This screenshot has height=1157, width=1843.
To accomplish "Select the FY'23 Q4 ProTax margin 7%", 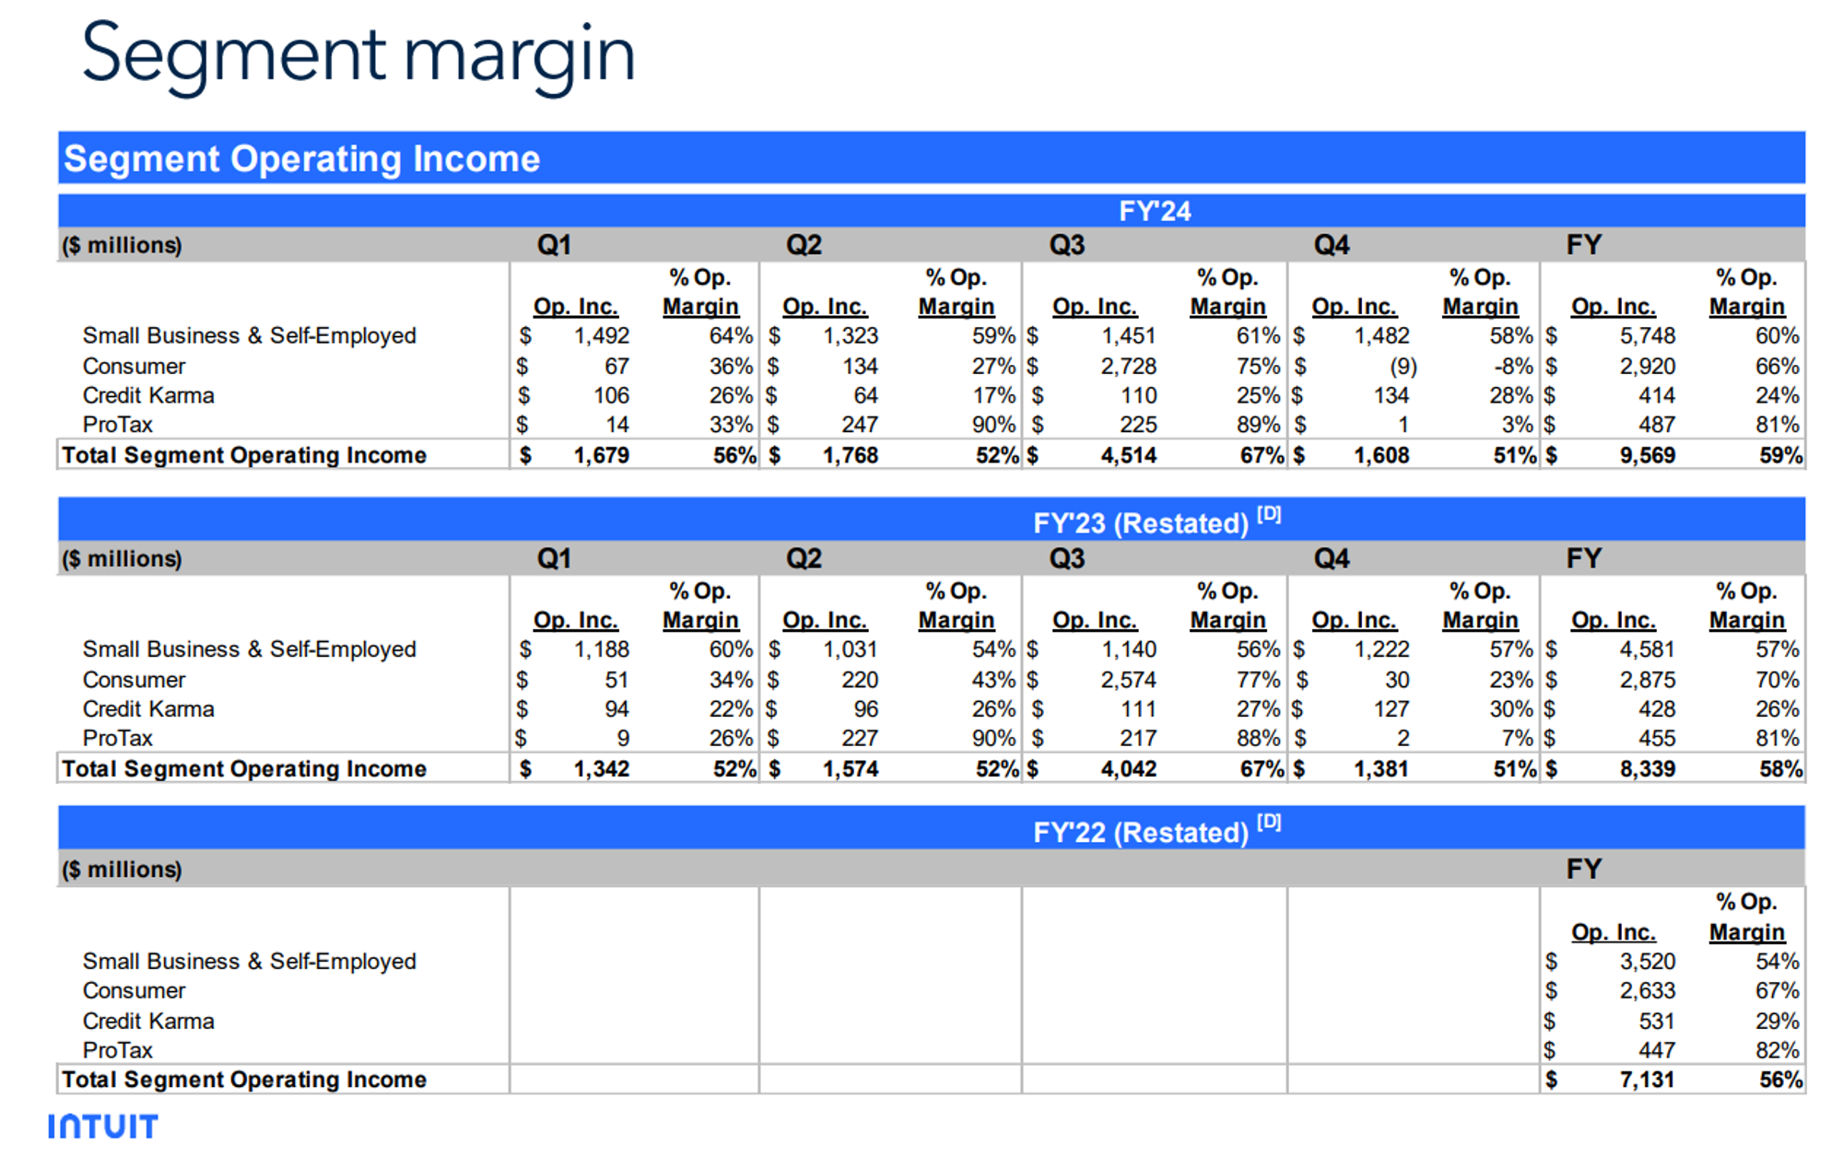I will 1517,739.
